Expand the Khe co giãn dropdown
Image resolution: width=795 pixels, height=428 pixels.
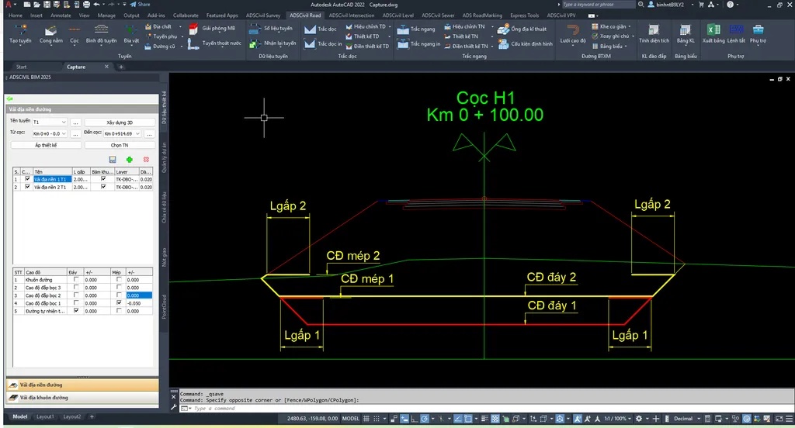pyautogui.click(x=630, y=27)
